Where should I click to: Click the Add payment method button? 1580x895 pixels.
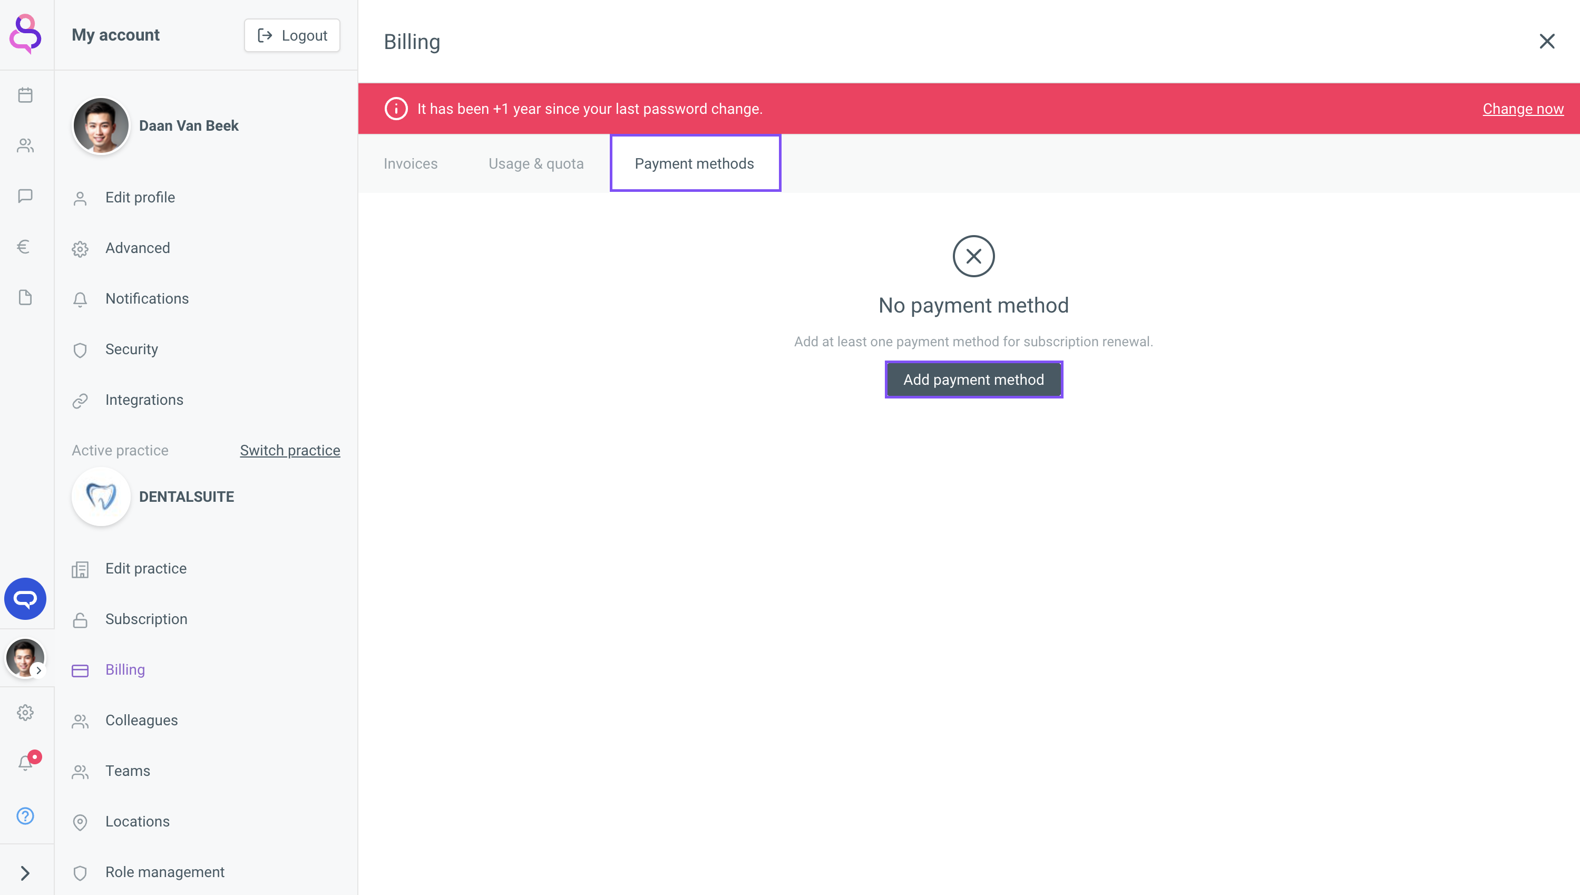click(973, 380)
